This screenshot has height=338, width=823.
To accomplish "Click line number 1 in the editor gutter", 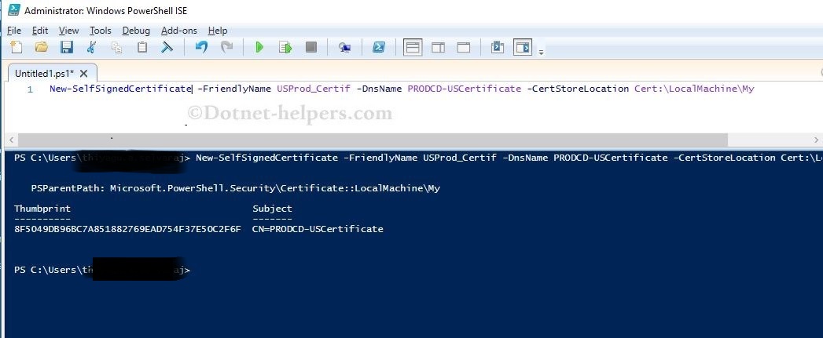I will [x=30, y=89].
